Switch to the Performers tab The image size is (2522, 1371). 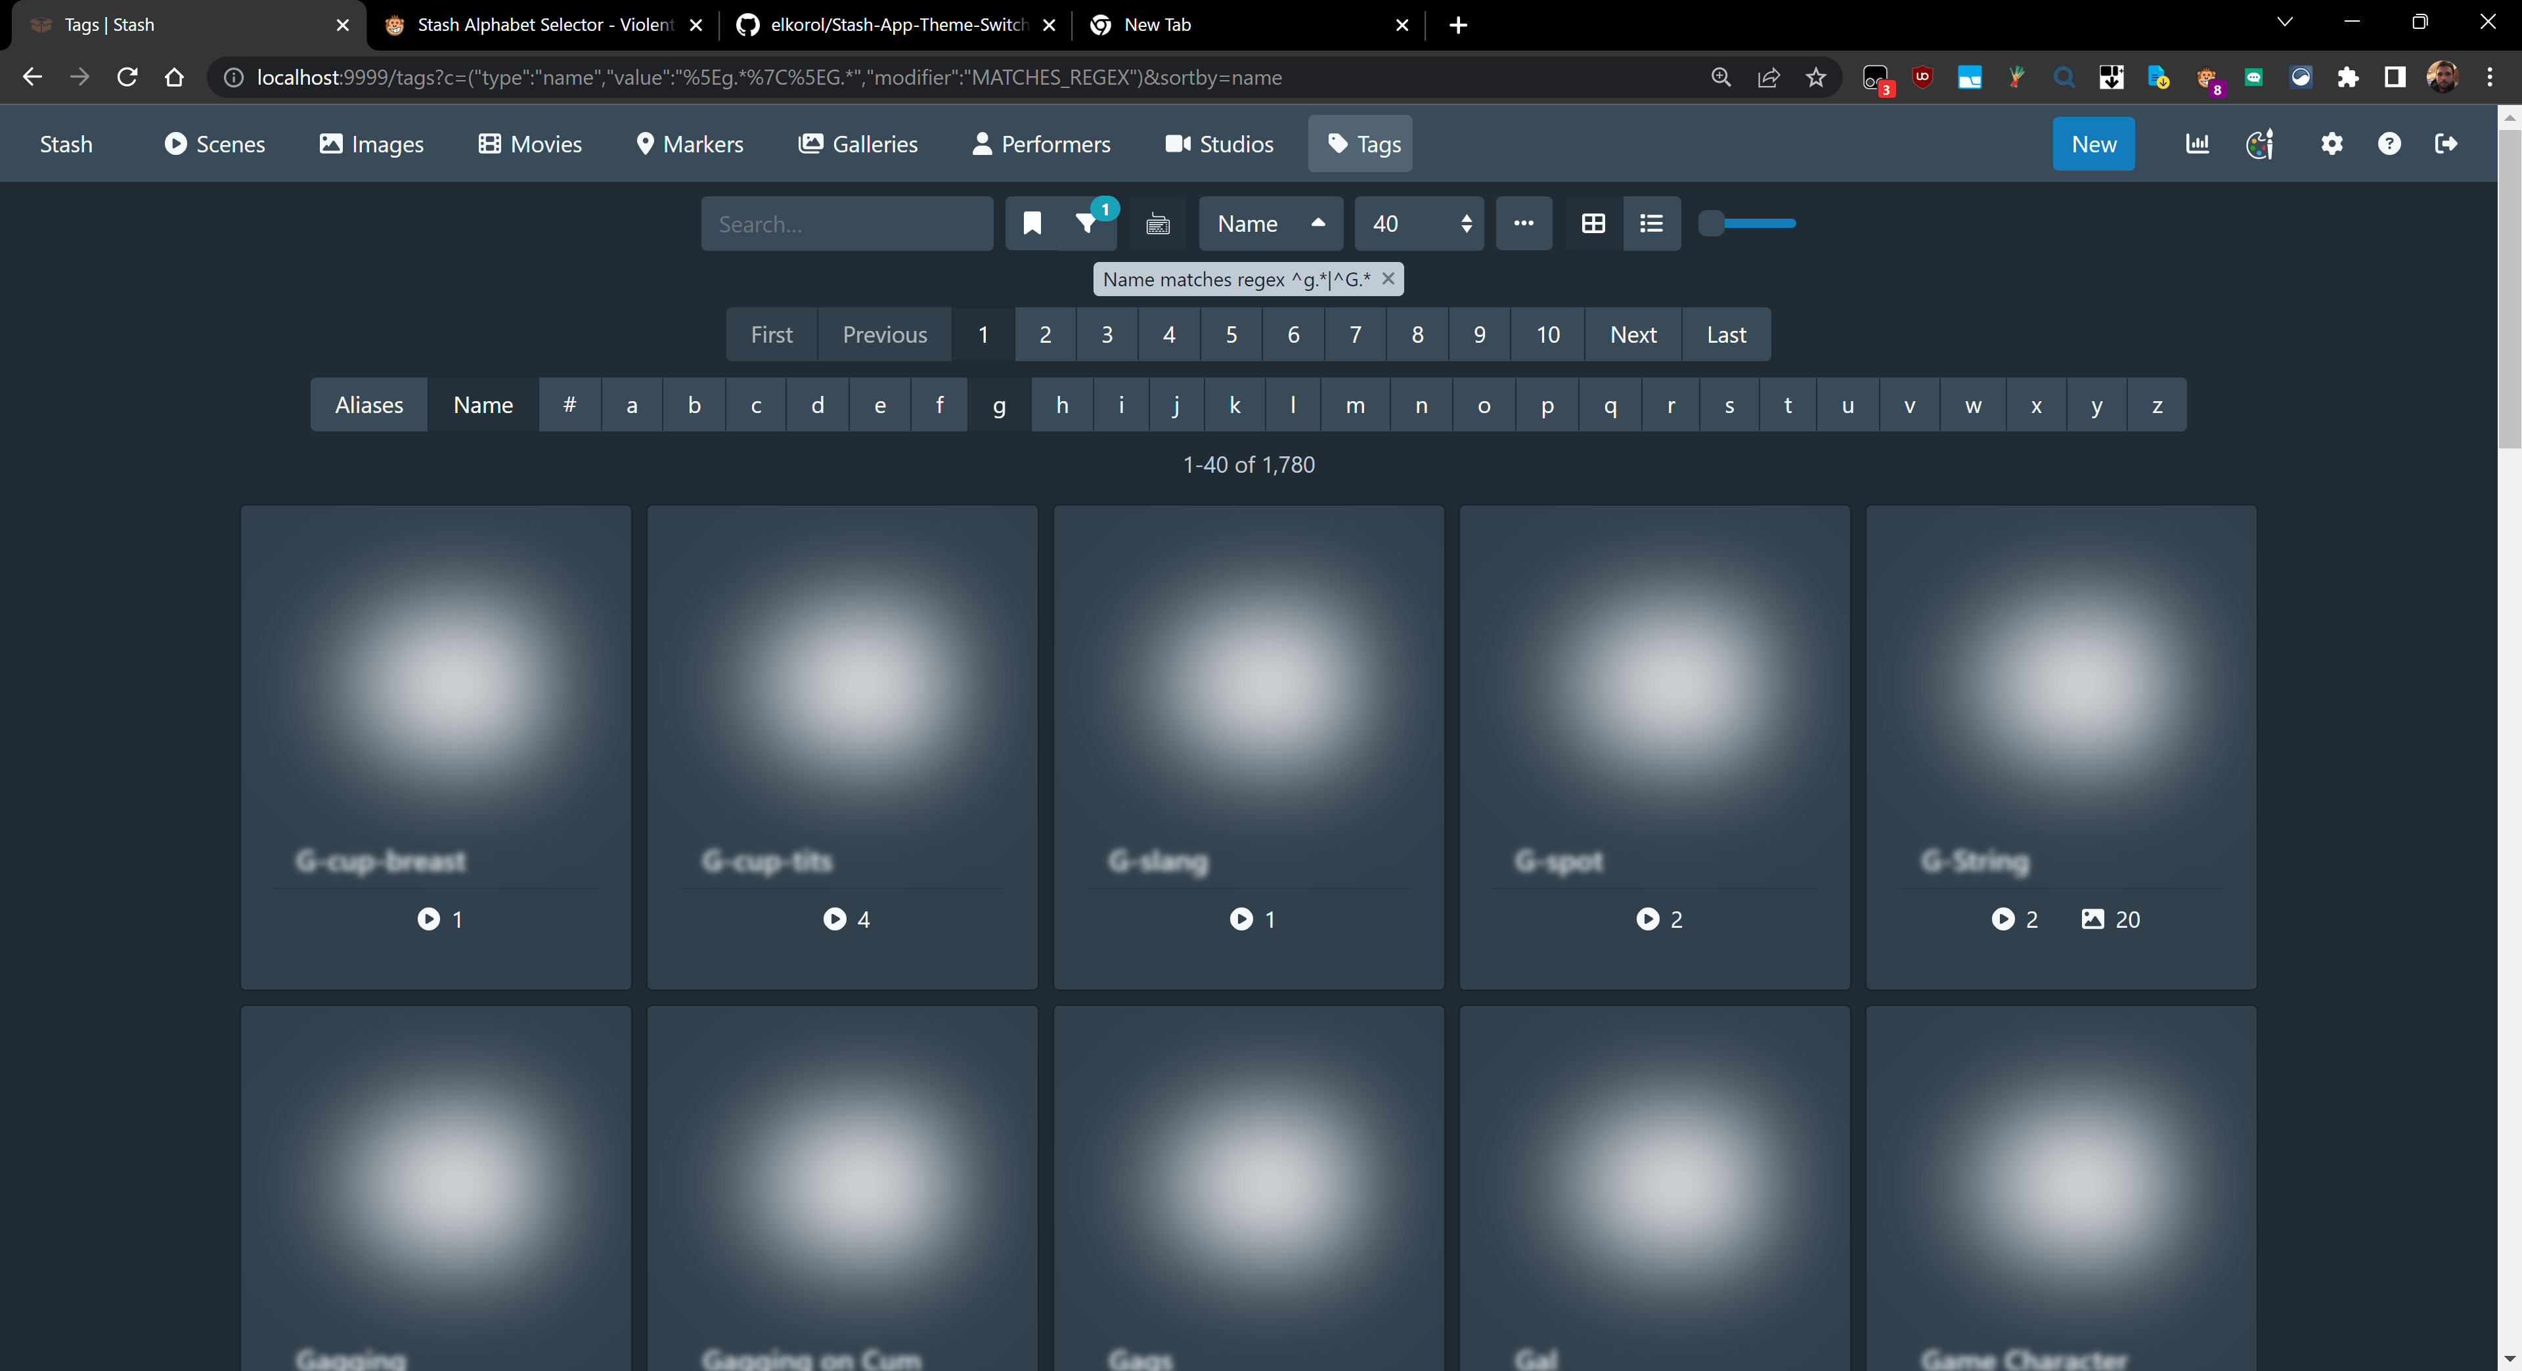point(1041,144)
